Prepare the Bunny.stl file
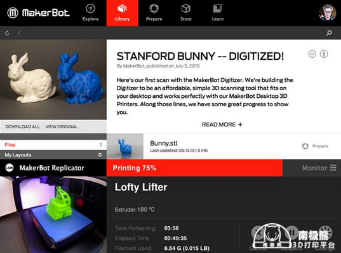Screen dimensions: 341x253 click(315, 146)
